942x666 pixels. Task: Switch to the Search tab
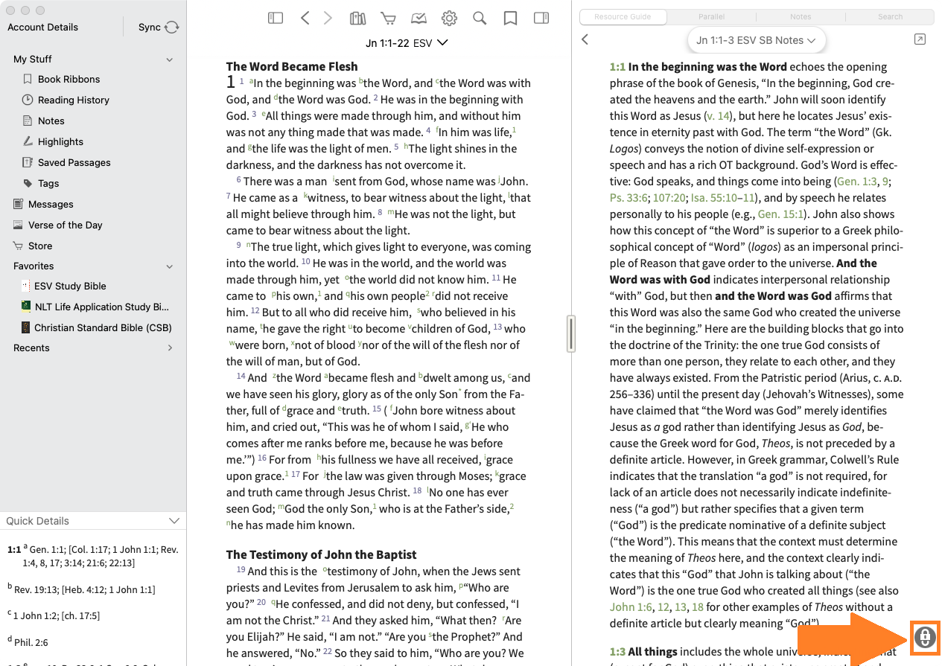click(890, 16)
